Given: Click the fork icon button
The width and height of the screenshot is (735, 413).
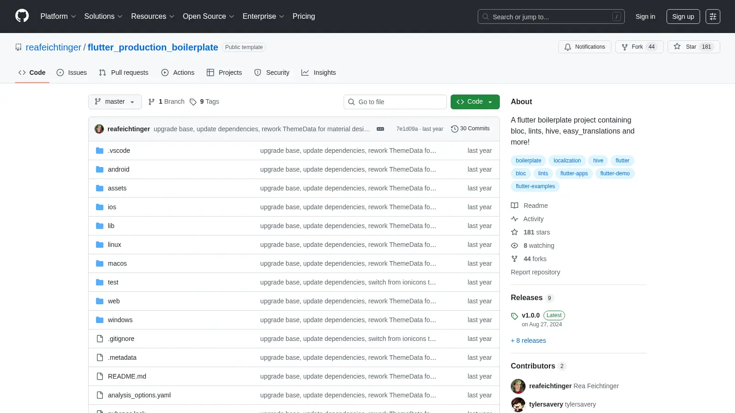Looking at the screenshot, I should pos(625,47).
